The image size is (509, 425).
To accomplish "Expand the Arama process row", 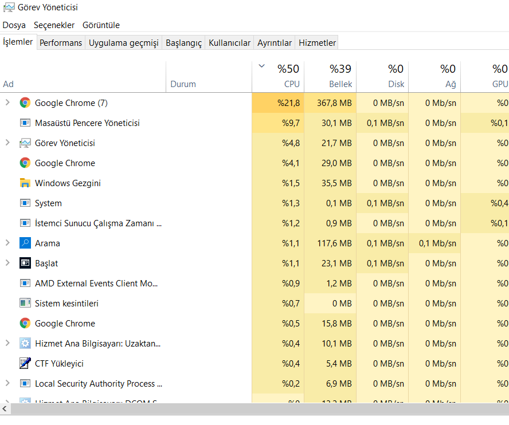I will [7, 243].
